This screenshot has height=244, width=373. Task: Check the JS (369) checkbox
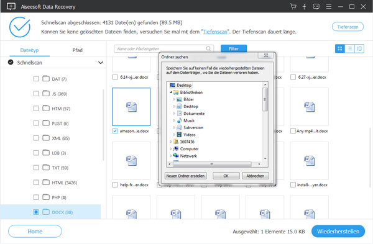click(36, 94)
